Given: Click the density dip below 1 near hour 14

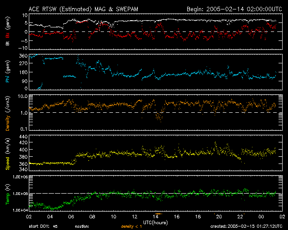Looking at the screenshot, I should [158, 118].
